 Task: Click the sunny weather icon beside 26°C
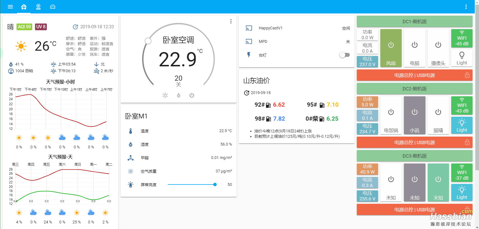pyautogui.click(x=21, y=46)
